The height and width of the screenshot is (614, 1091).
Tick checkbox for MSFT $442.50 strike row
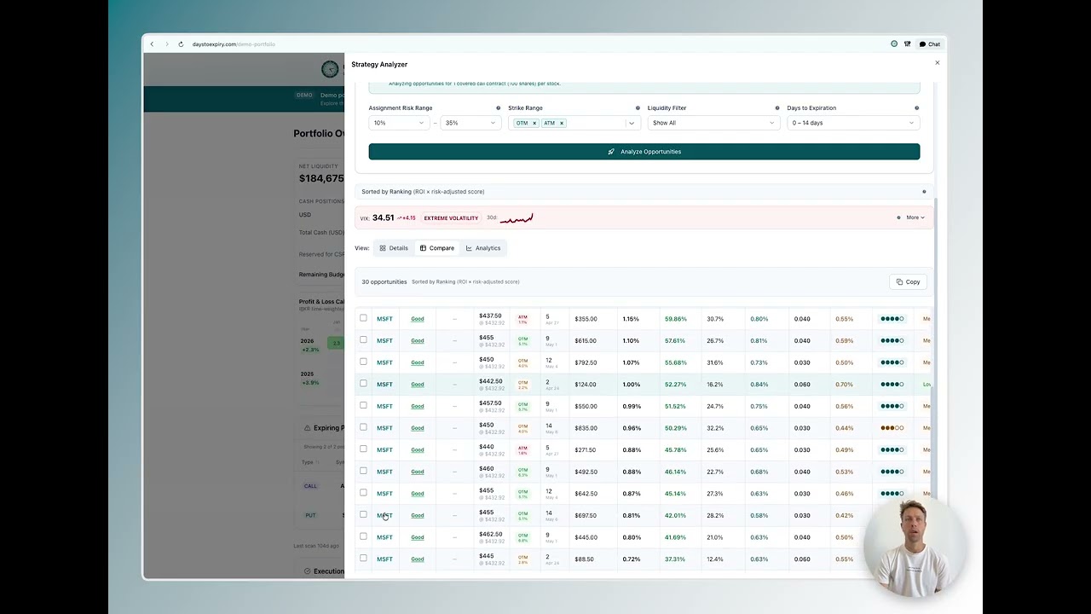pyautogui.click(x=363, y=384)
